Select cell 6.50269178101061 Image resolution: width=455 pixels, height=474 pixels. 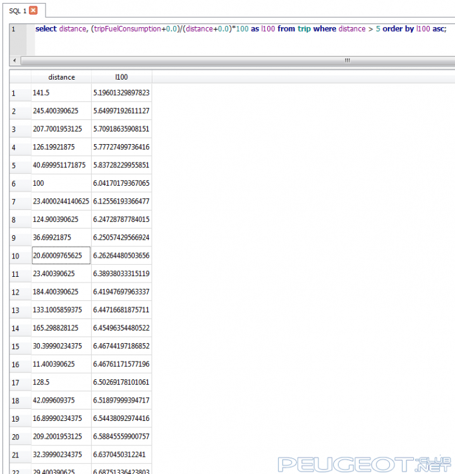[x=121, y=382]
